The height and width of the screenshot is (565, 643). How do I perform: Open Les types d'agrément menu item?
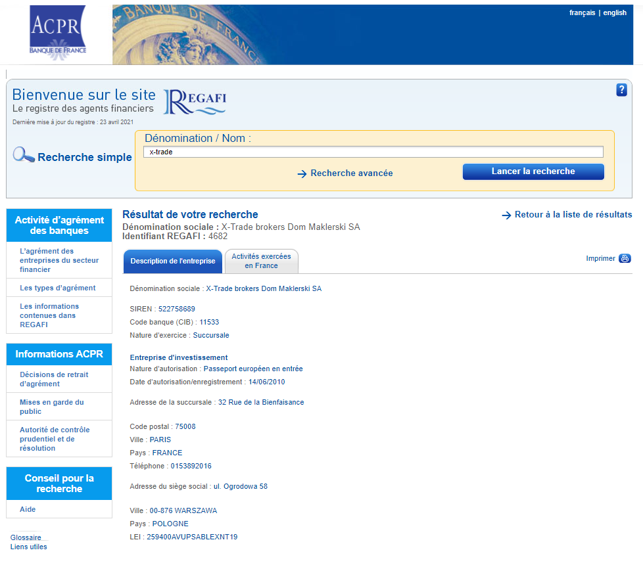coord(59,288)
